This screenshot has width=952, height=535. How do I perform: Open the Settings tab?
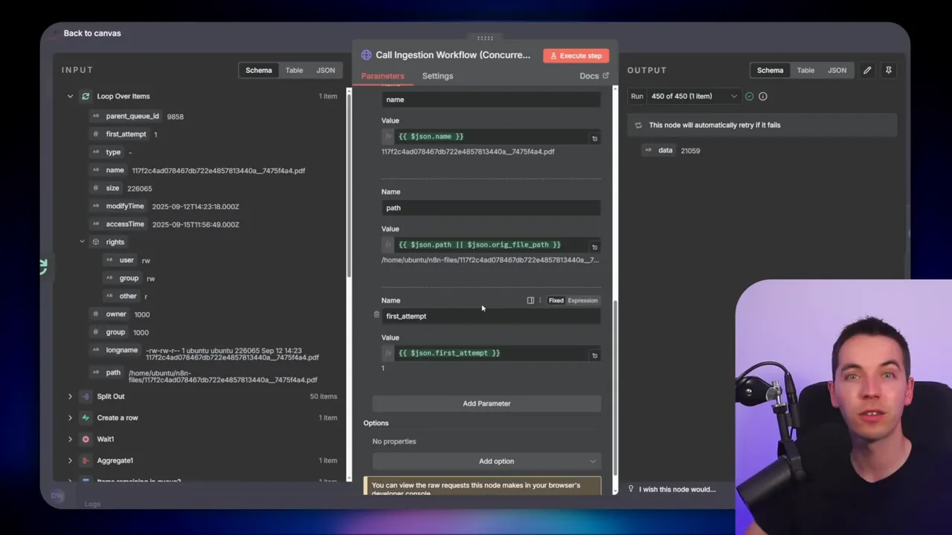pyautogui.click(x=437, y=76)
